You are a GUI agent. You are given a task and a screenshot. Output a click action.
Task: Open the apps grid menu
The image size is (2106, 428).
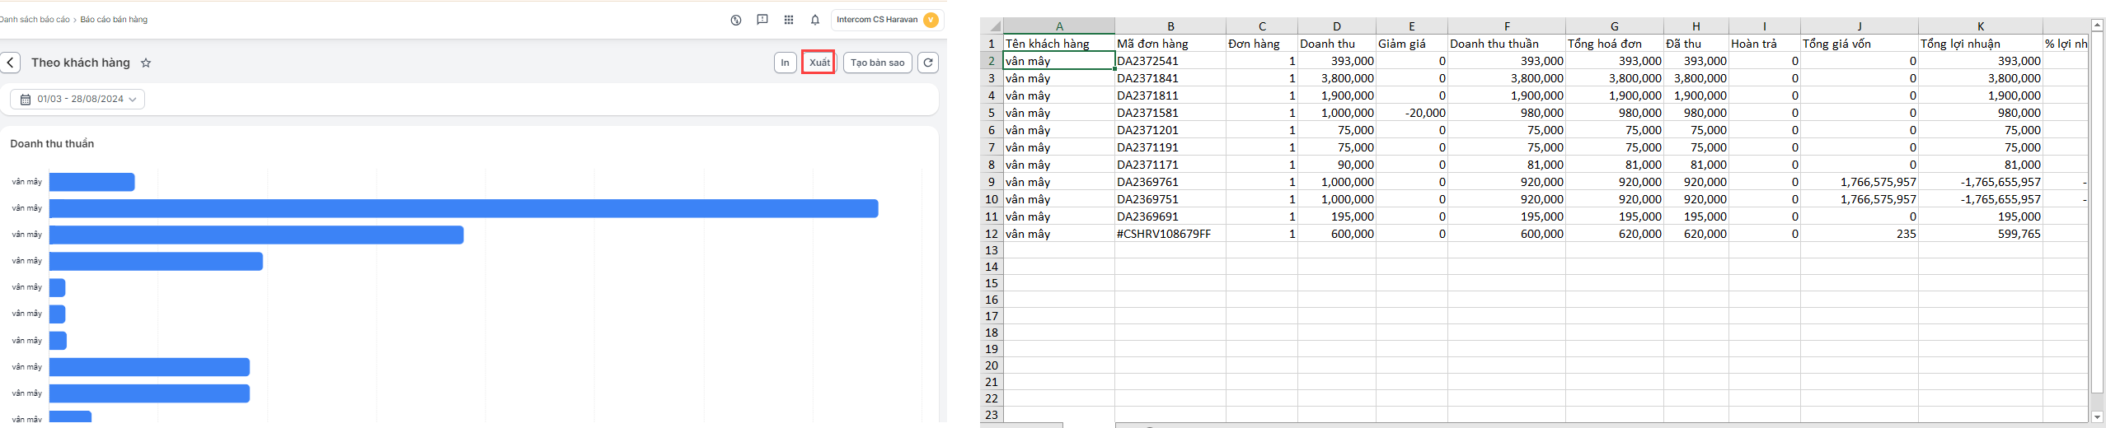(x=789, y=20)
